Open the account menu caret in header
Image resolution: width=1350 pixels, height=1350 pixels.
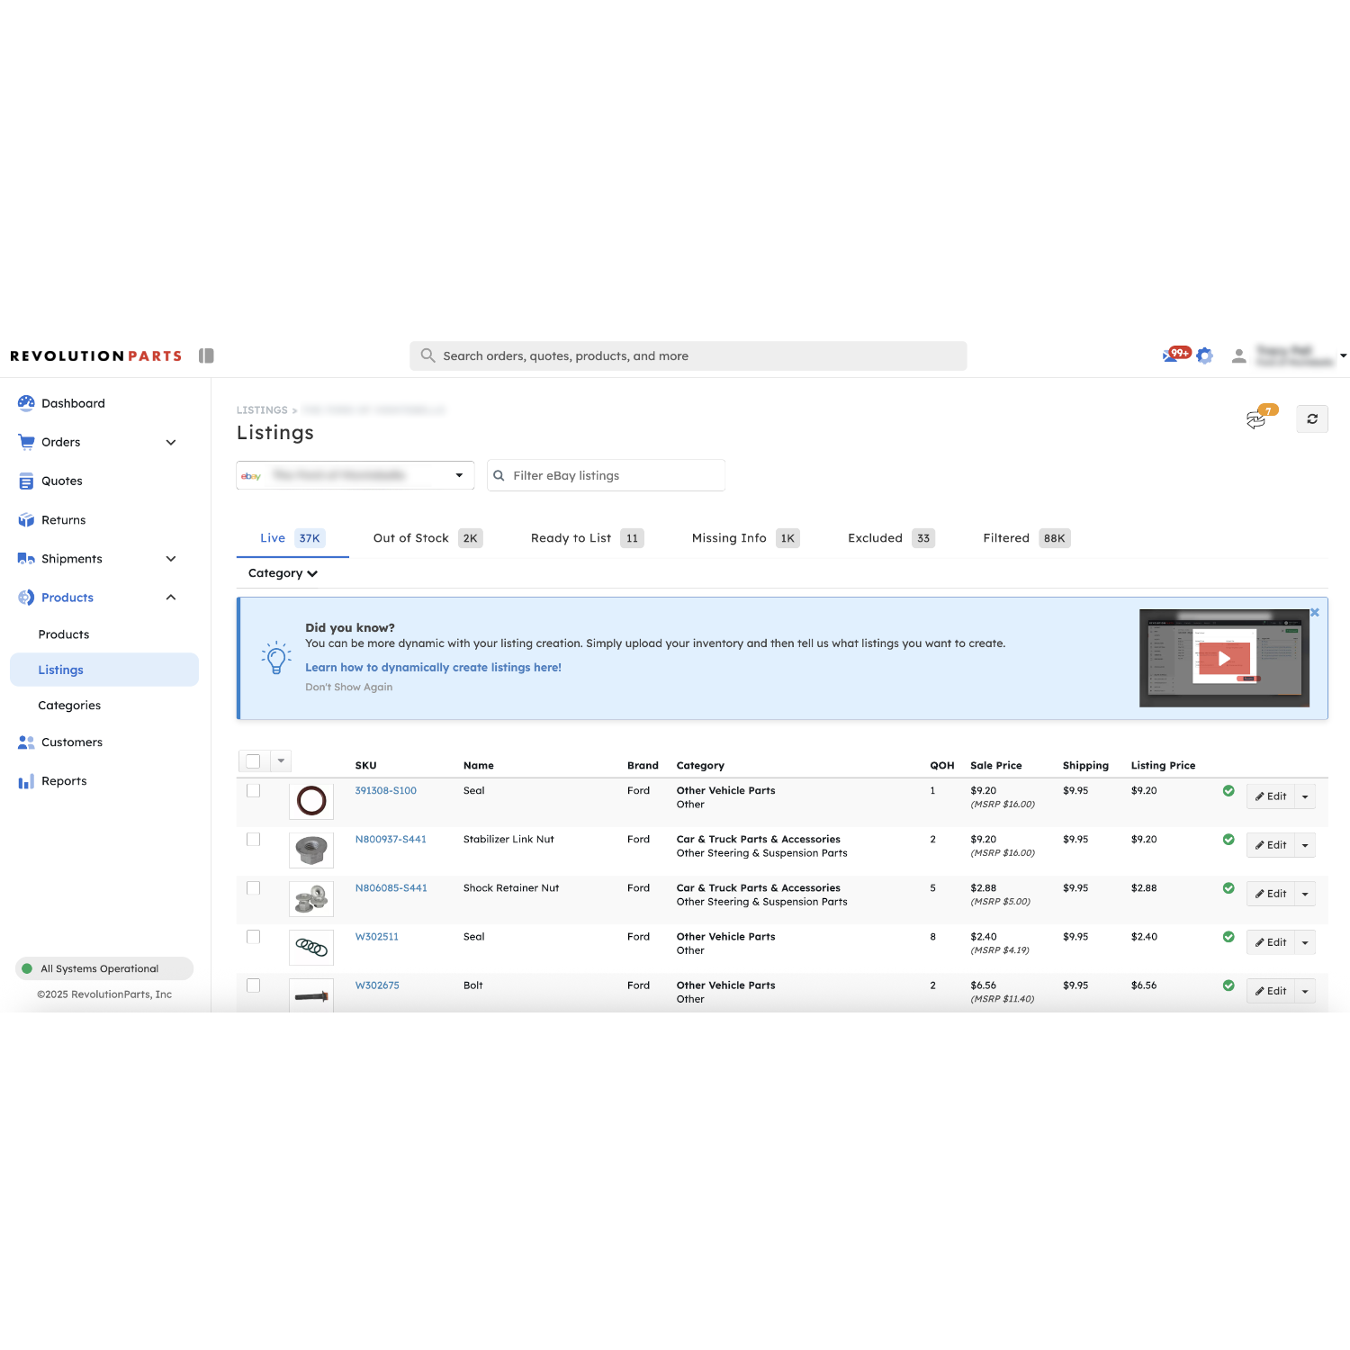1343,355
